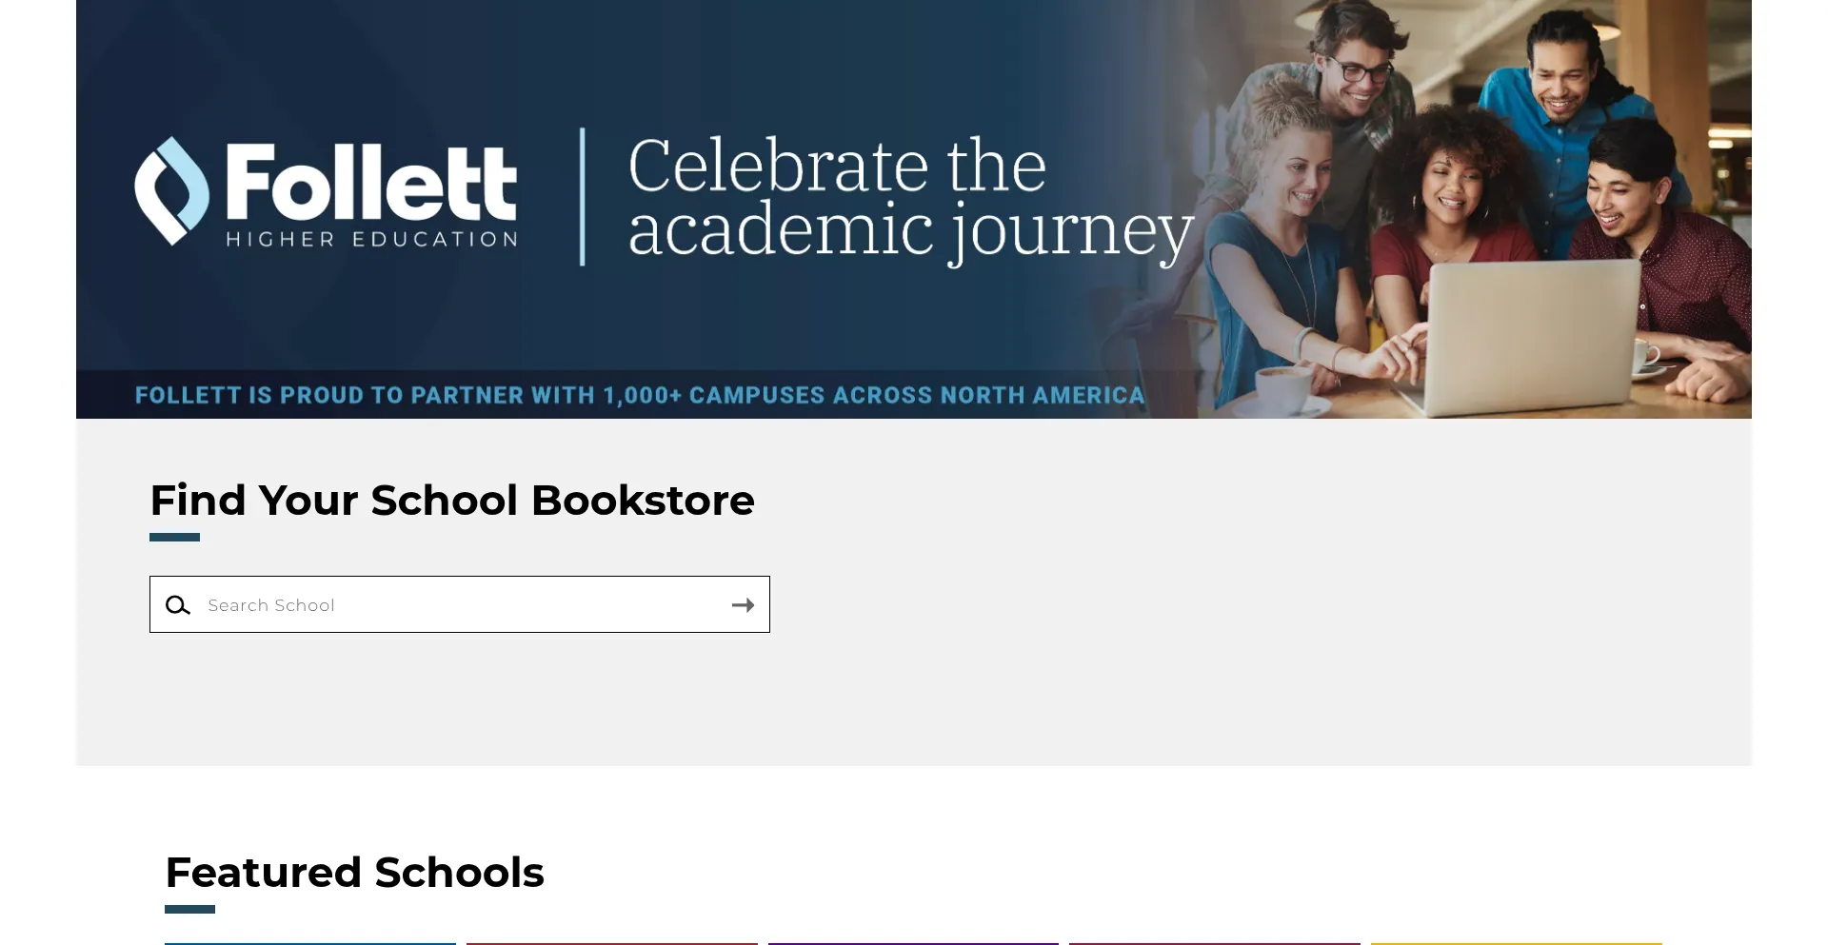Click the blue accent bar under Find Your School

[x=174, y=537]
